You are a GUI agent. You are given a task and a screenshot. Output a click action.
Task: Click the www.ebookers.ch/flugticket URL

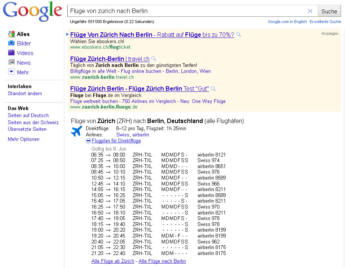tap(100, 47)
